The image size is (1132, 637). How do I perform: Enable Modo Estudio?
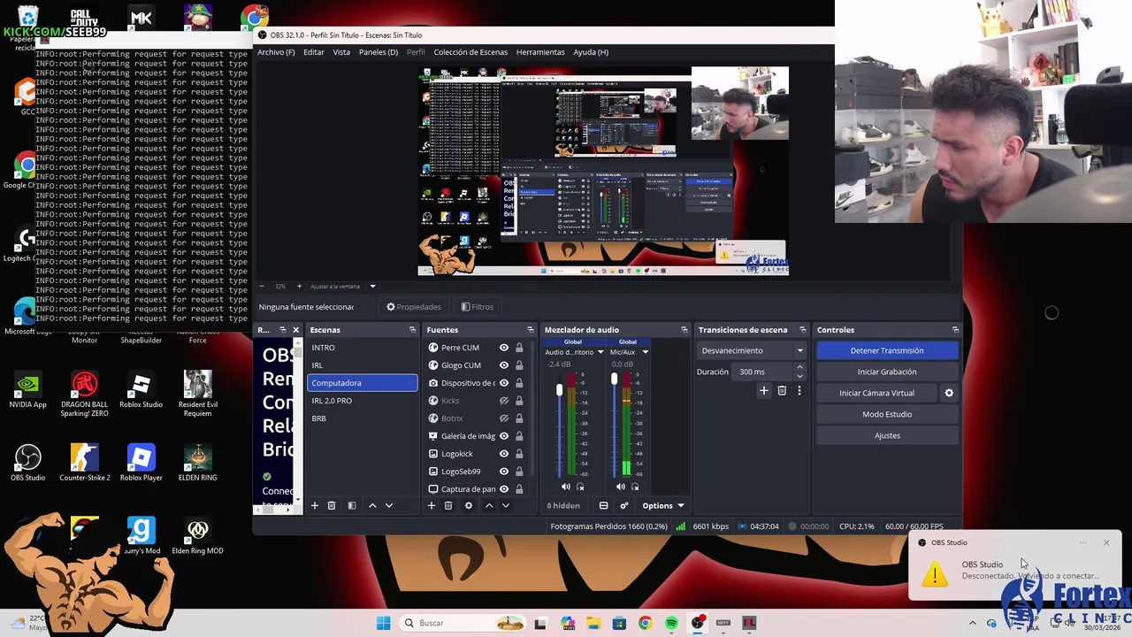click(x=887, y=414)
